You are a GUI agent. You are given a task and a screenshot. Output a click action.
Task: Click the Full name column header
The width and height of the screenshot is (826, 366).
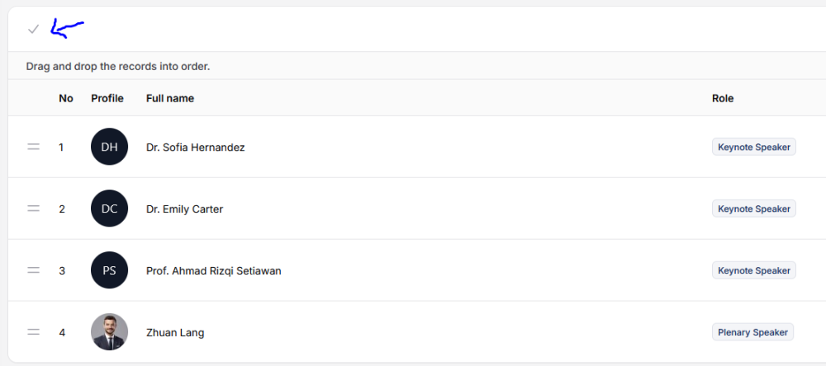(x=170, y=98)
